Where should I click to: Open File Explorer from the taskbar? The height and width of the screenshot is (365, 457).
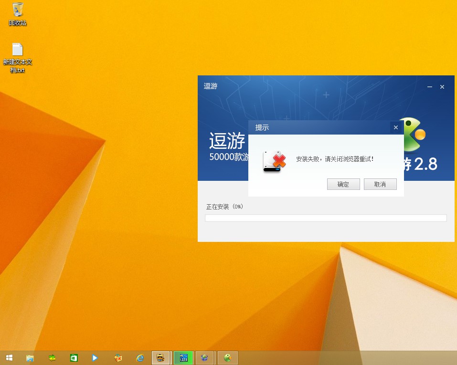30,358
